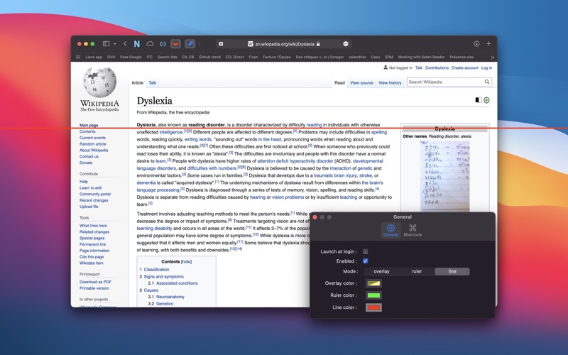Open the Github trend bookmark
Viewport: 568px width, 355px height.
click(x=209, y=57)
